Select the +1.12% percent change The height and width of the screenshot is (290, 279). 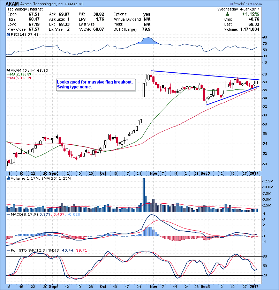[x=250, y=14]
